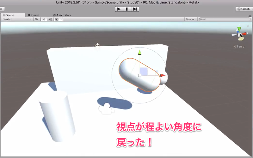Click the Step frame button
The height and width of the screenshot is (158, 253).
135,9
